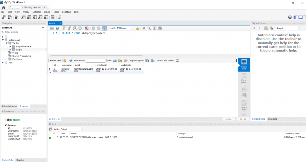Click the Filter Rows input field

(95, 60)
